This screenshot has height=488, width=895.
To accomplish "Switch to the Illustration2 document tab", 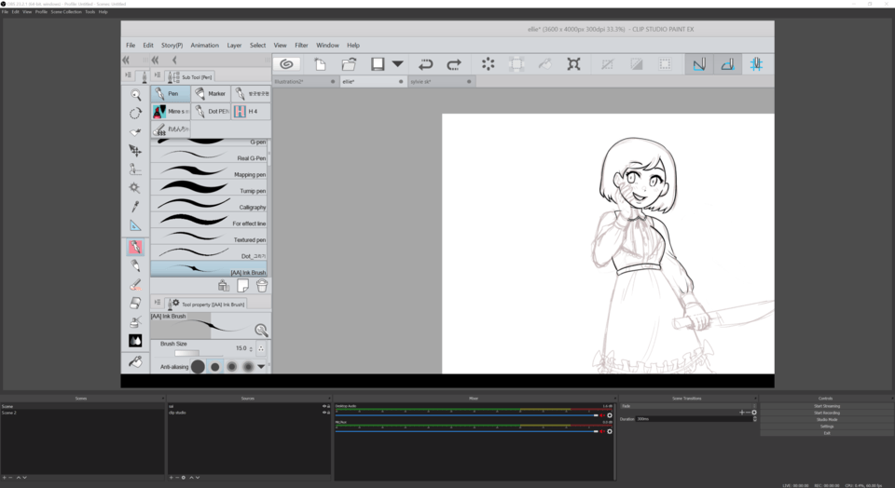I will click(x=291, y=82).
